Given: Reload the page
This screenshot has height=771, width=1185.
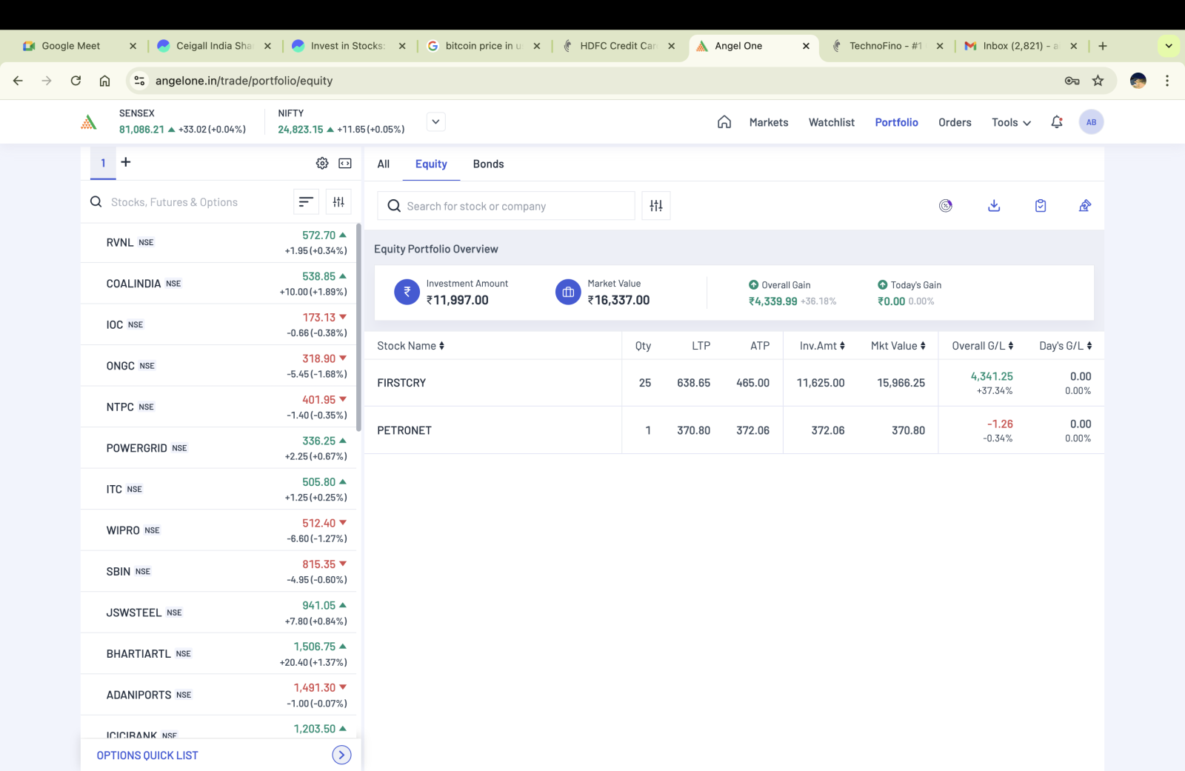Looking at the screenshot, I should click(76, 81).
